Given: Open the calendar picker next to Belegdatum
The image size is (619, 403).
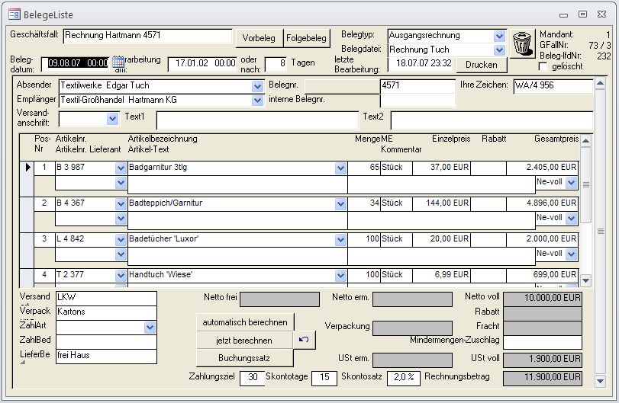Looking at the screenshot, I should 118,62.
